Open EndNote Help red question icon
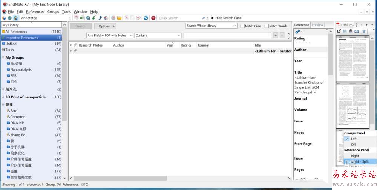 pos(153,18)
